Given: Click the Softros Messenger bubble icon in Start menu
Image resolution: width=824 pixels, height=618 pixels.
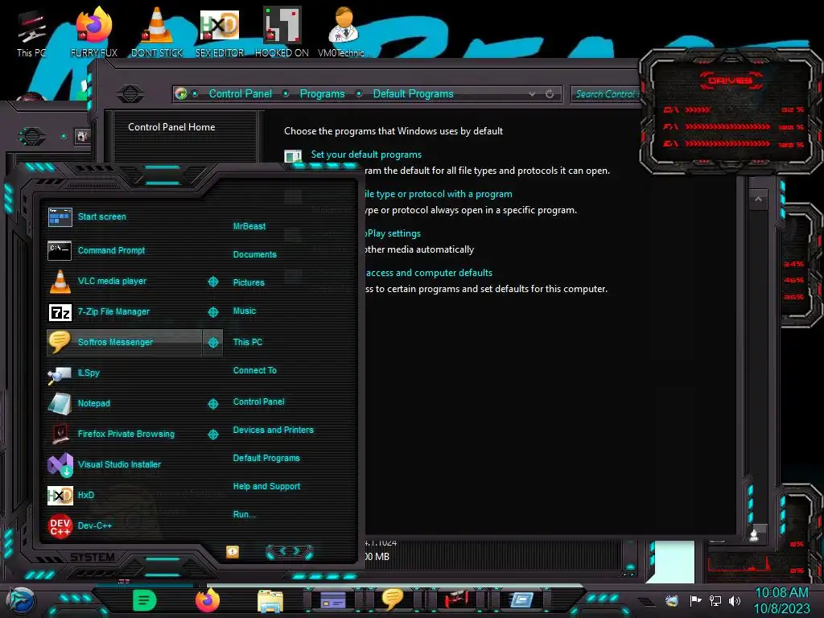Looking at the screenshot, I should (x=59, y=342).
